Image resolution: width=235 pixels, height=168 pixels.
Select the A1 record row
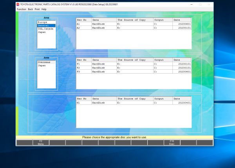coord(134,24)
